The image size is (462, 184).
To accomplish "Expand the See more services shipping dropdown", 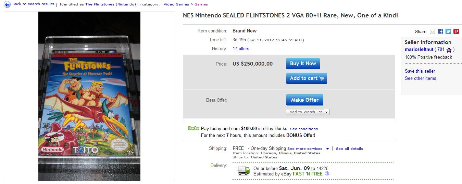I will pyautogui.click(x=327, y=148).
